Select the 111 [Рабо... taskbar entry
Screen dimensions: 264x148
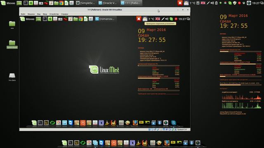[131, 3]
